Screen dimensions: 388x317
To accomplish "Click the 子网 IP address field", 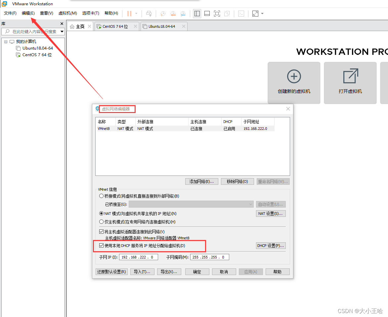I will coord(139,257).
